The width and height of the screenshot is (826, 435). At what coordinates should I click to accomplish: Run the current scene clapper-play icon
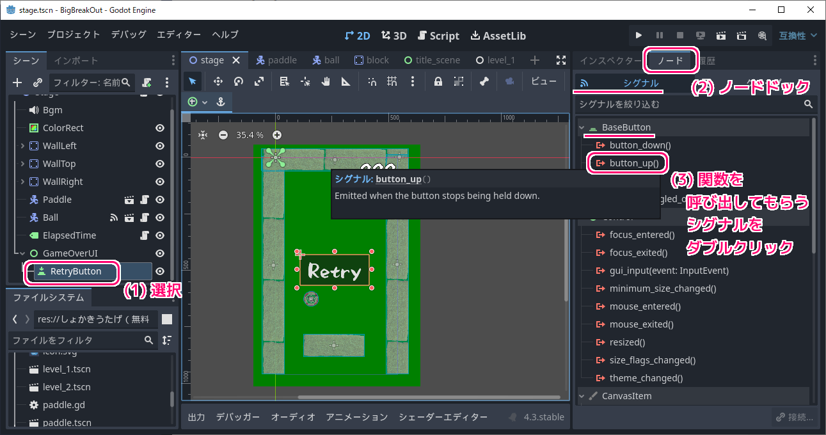pos(720,36)
